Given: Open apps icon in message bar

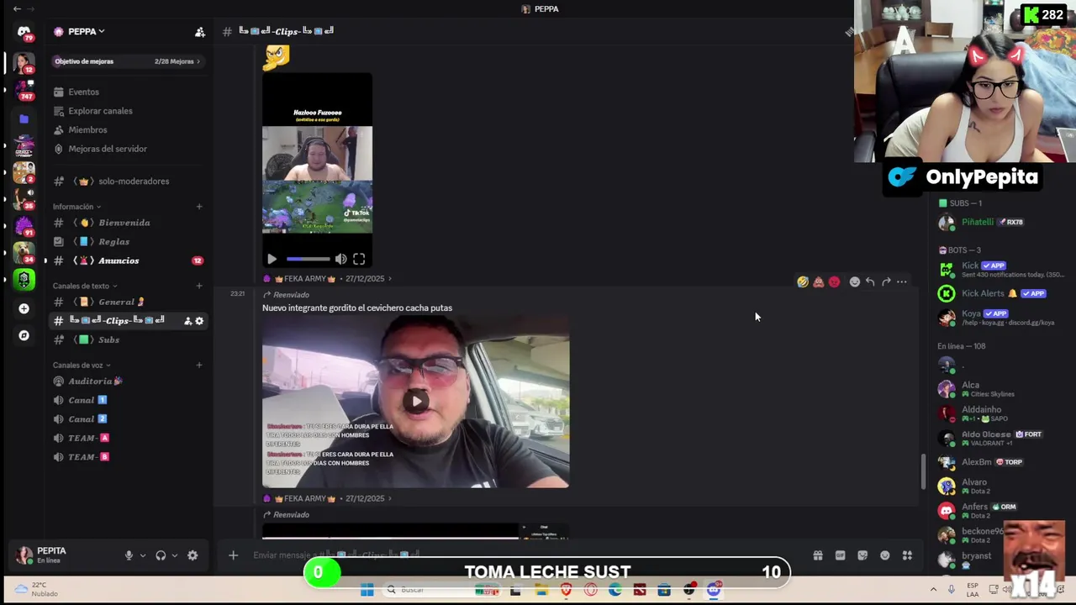Looking at the screenshot, I should pos(907,555).
